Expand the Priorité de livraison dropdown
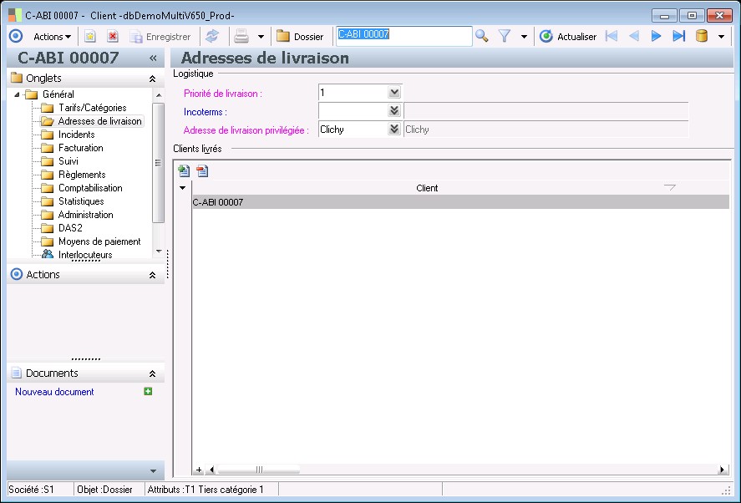 394,93
